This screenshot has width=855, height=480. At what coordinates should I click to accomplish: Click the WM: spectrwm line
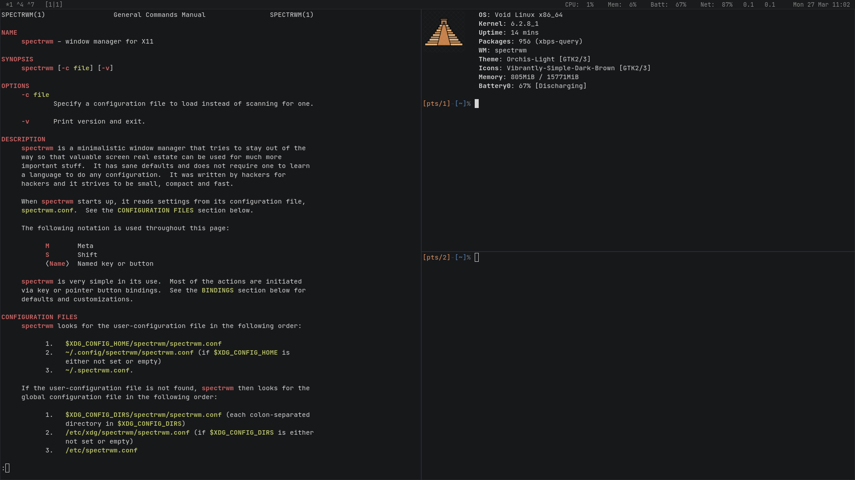click(x=503, y=50)
